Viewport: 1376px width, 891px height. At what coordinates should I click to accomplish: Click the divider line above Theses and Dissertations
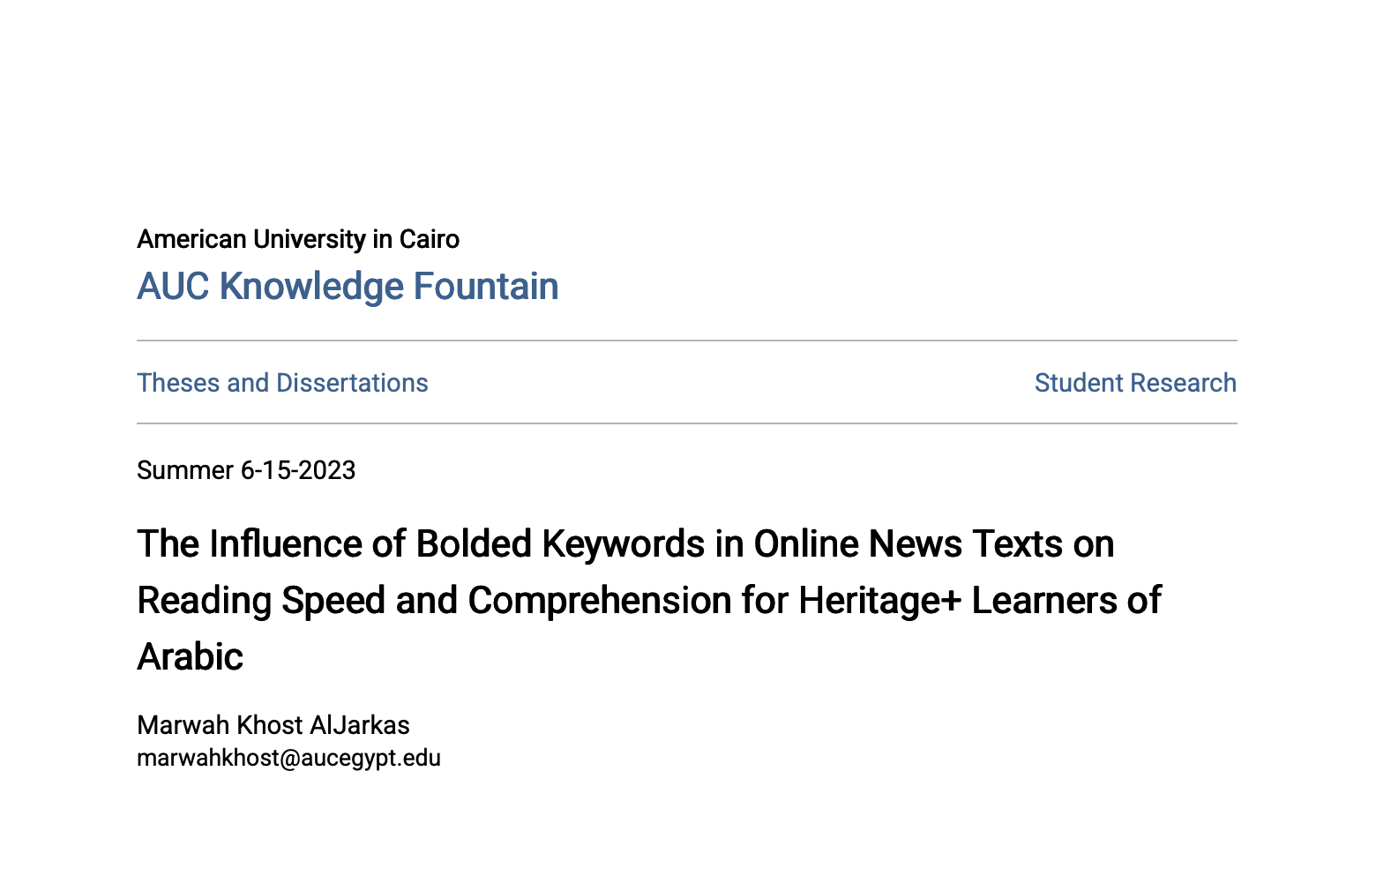tap(686, 341)
